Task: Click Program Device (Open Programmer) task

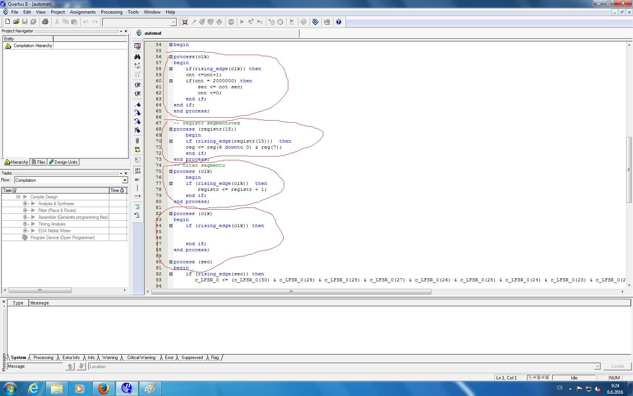Action: pos(62,238)
